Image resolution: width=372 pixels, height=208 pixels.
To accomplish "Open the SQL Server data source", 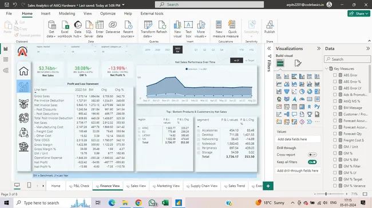I will pyautogui.click(x=89, y=29).
